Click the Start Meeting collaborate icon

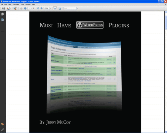click(x=15, y=8)
